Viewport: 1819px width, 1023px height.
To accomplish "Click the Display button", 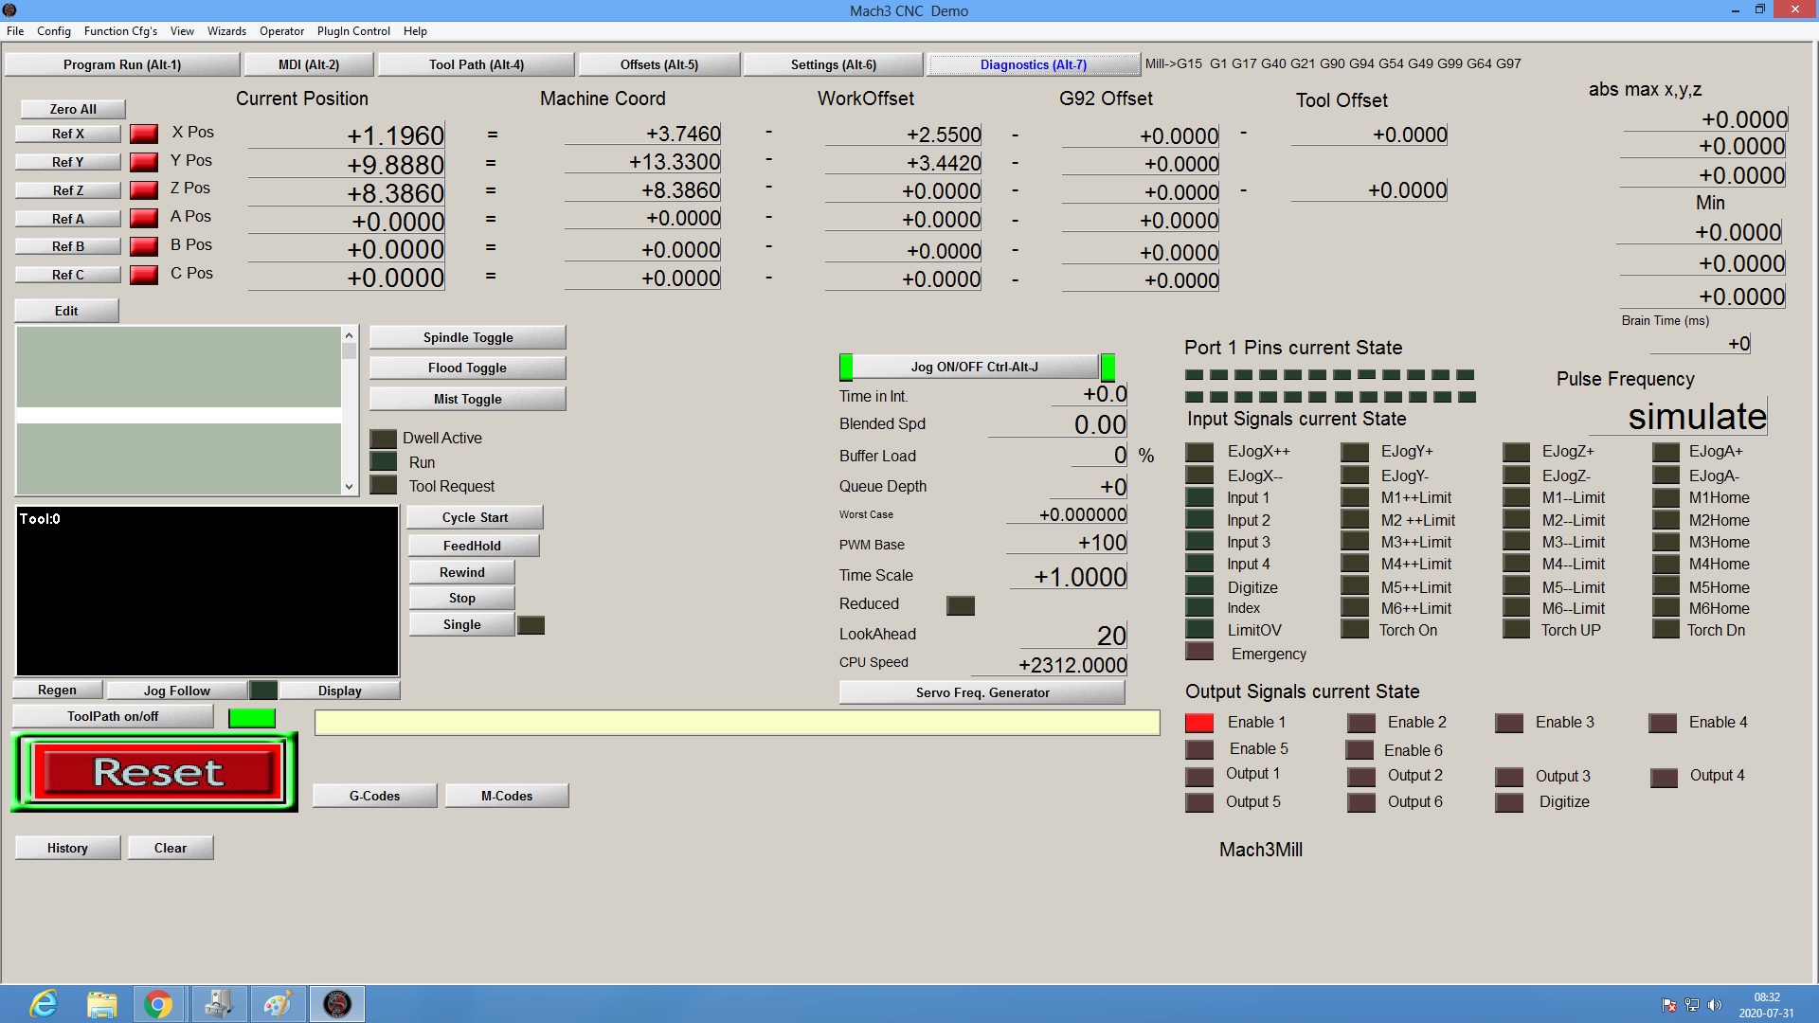I will pyautogui.click(x=339, y=691).
